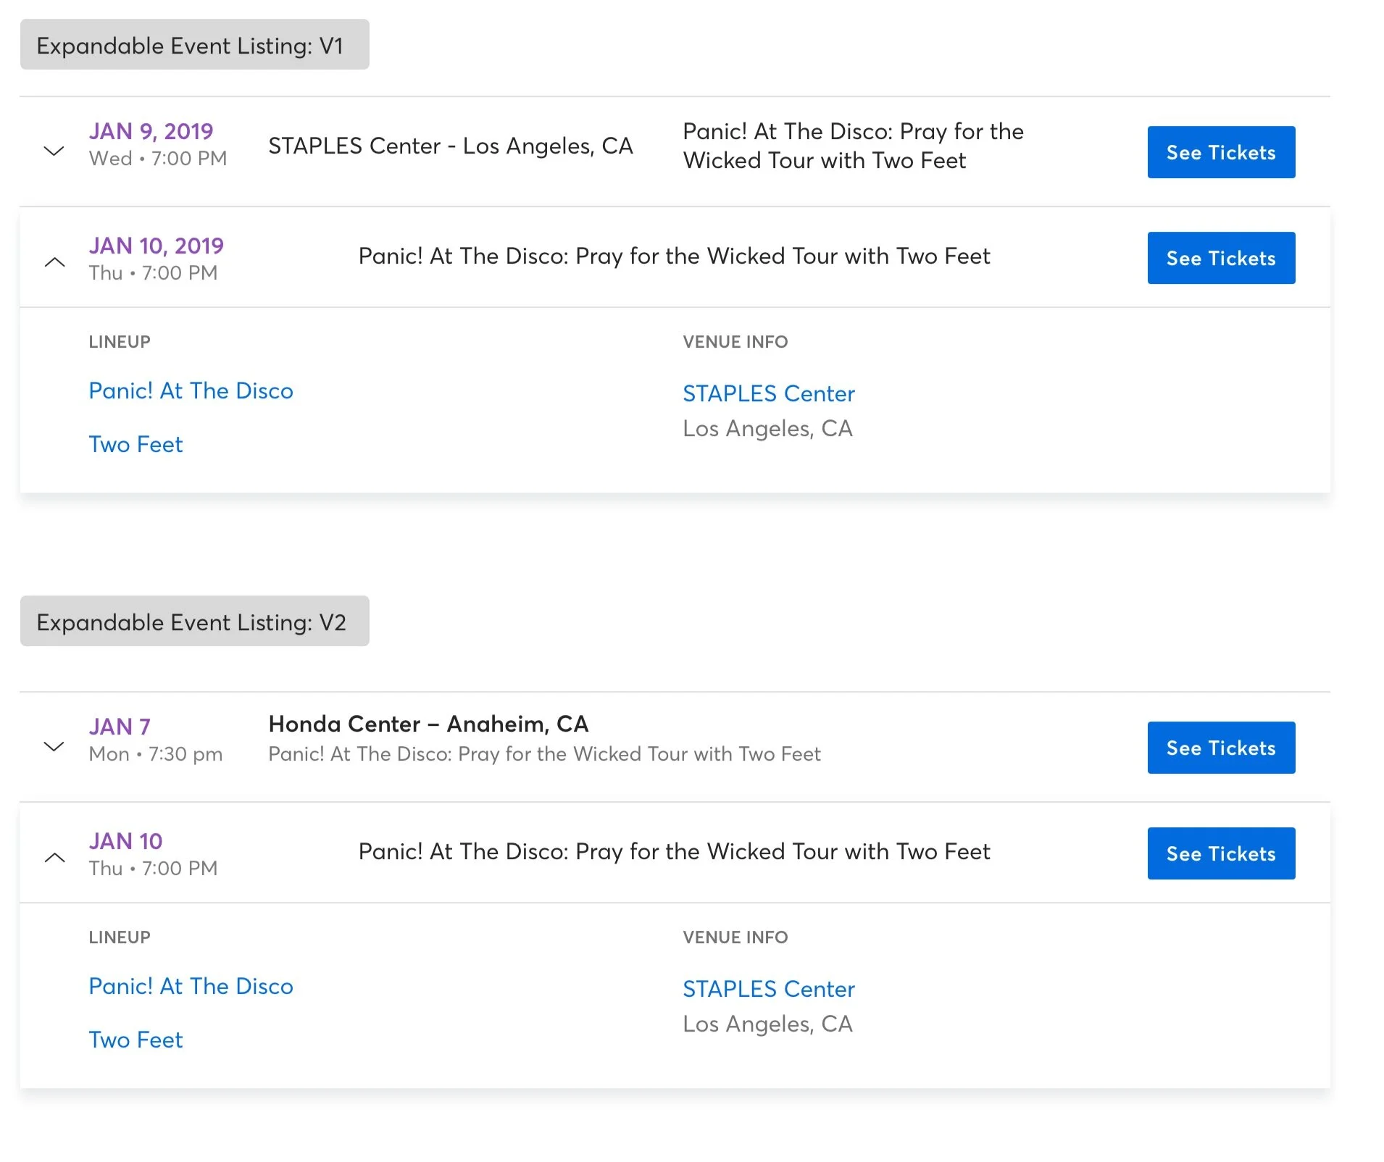Viewport: 1384px width, 1162px height.
Task: Click the JAN 10, 2019 event title text
Action: 675,256
